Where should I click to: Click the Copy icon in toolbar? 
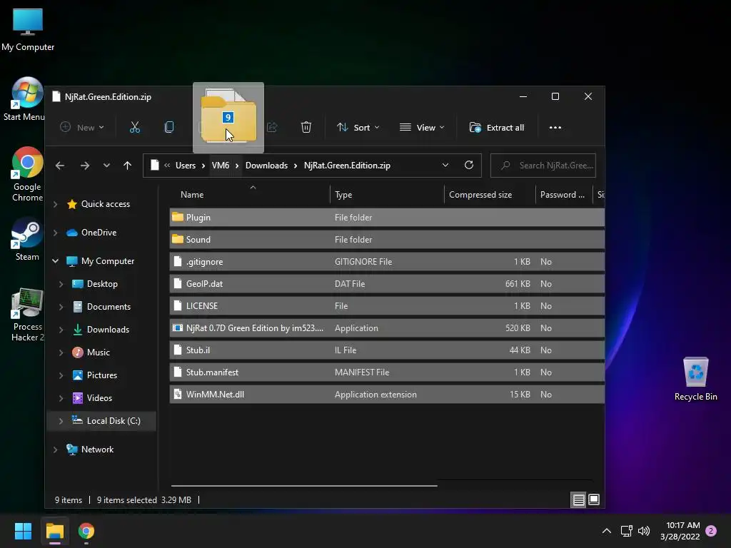pyautogui.click(x=169, y=127)
